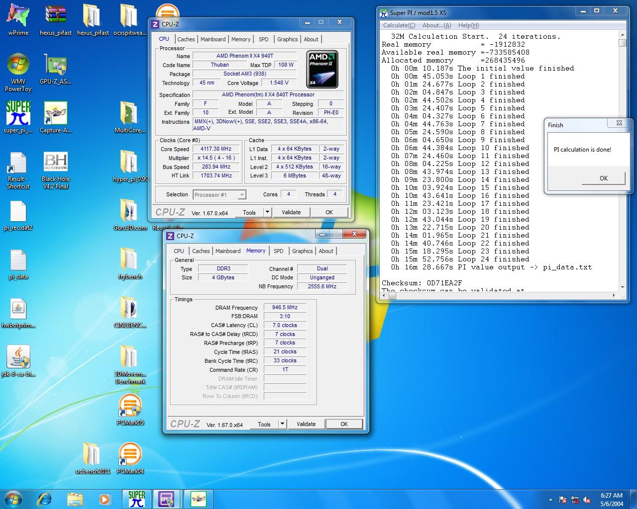Launch the PCMark05 desktop shortcut
This screenshot has height=509, width=637.
[x=129, y=410]
